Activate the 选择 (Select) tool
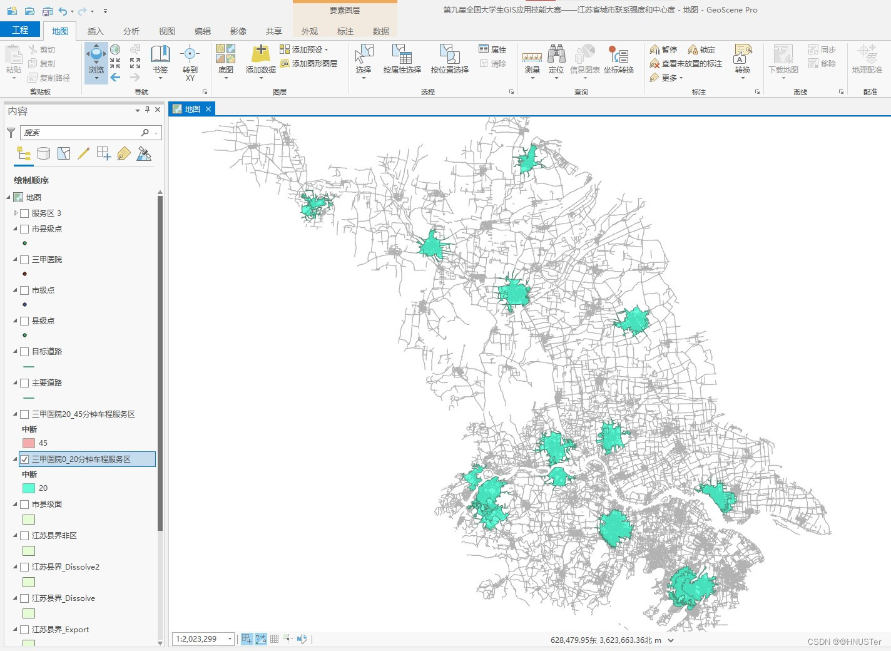Viewport: 891px width, 651px height. (x=364, y=61)
